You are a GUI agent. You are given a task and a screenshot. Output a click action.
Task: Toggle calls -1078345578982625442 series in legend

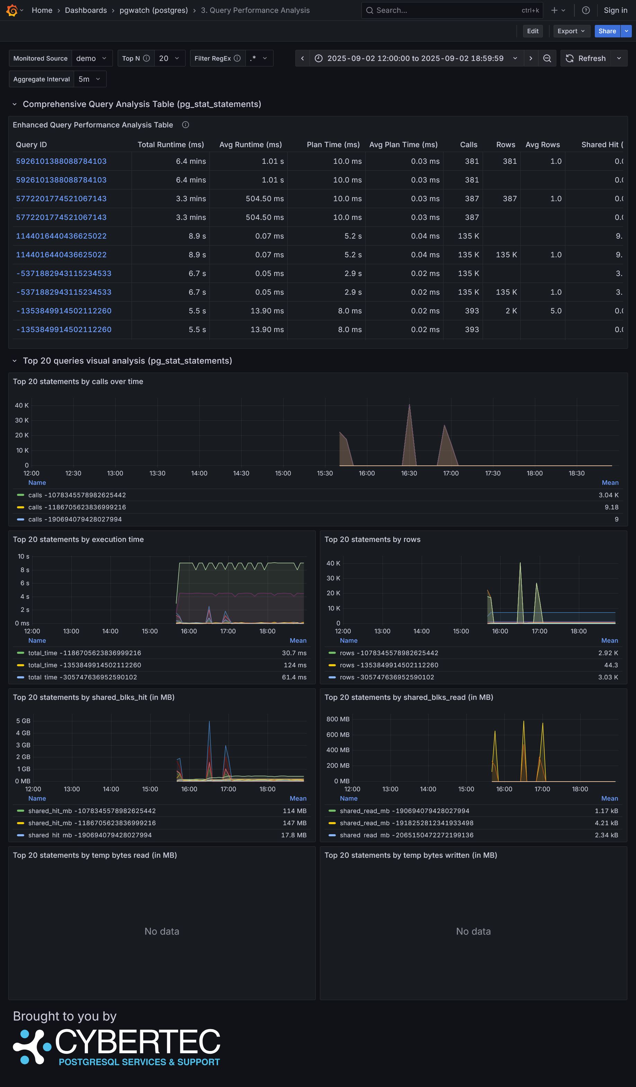coord(77,495)
